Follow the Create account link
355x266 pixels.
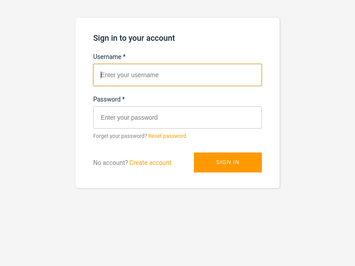coord(150,163)
